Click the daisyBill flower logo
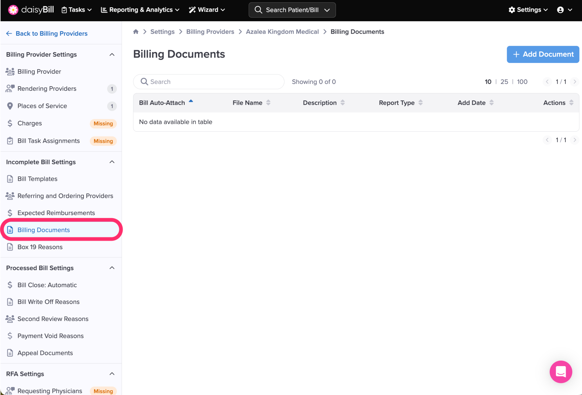This screenshot has height=395, width=582. pyautogui.click(x=13, y=10)
